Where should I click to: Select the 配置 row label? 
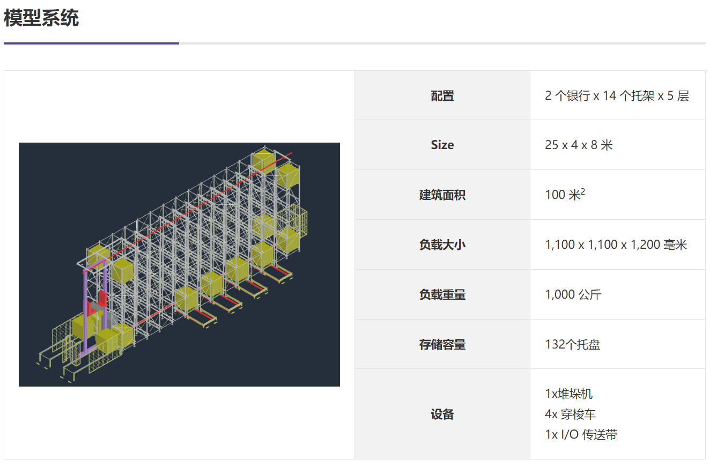(x=442, y=96)
